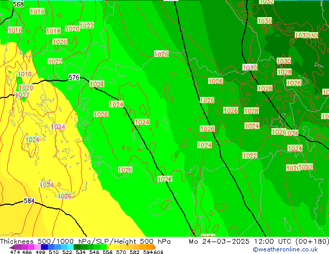Click the forecast date 'Mo 24-03-2025'
This screenshot has height=254, width=329.
tap(219, 241)
